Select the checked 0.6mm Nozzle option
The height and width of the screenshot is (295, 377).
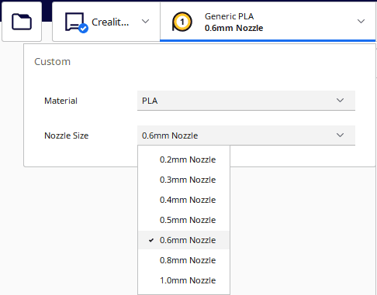[184, 240]
